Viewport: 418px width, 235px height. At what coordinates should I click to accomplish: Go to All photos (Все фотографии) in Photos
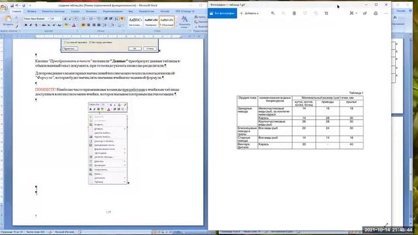click(222, 13)
